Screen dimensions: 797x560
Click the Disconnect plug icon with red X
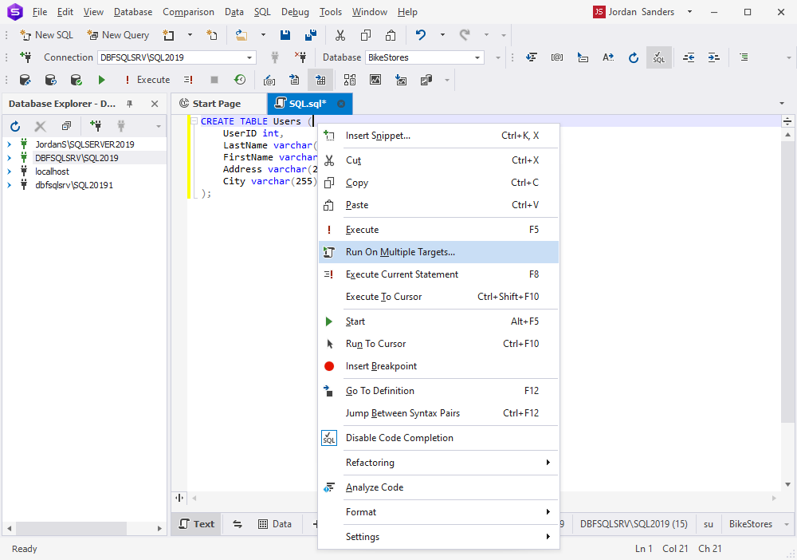pos(300,57)
